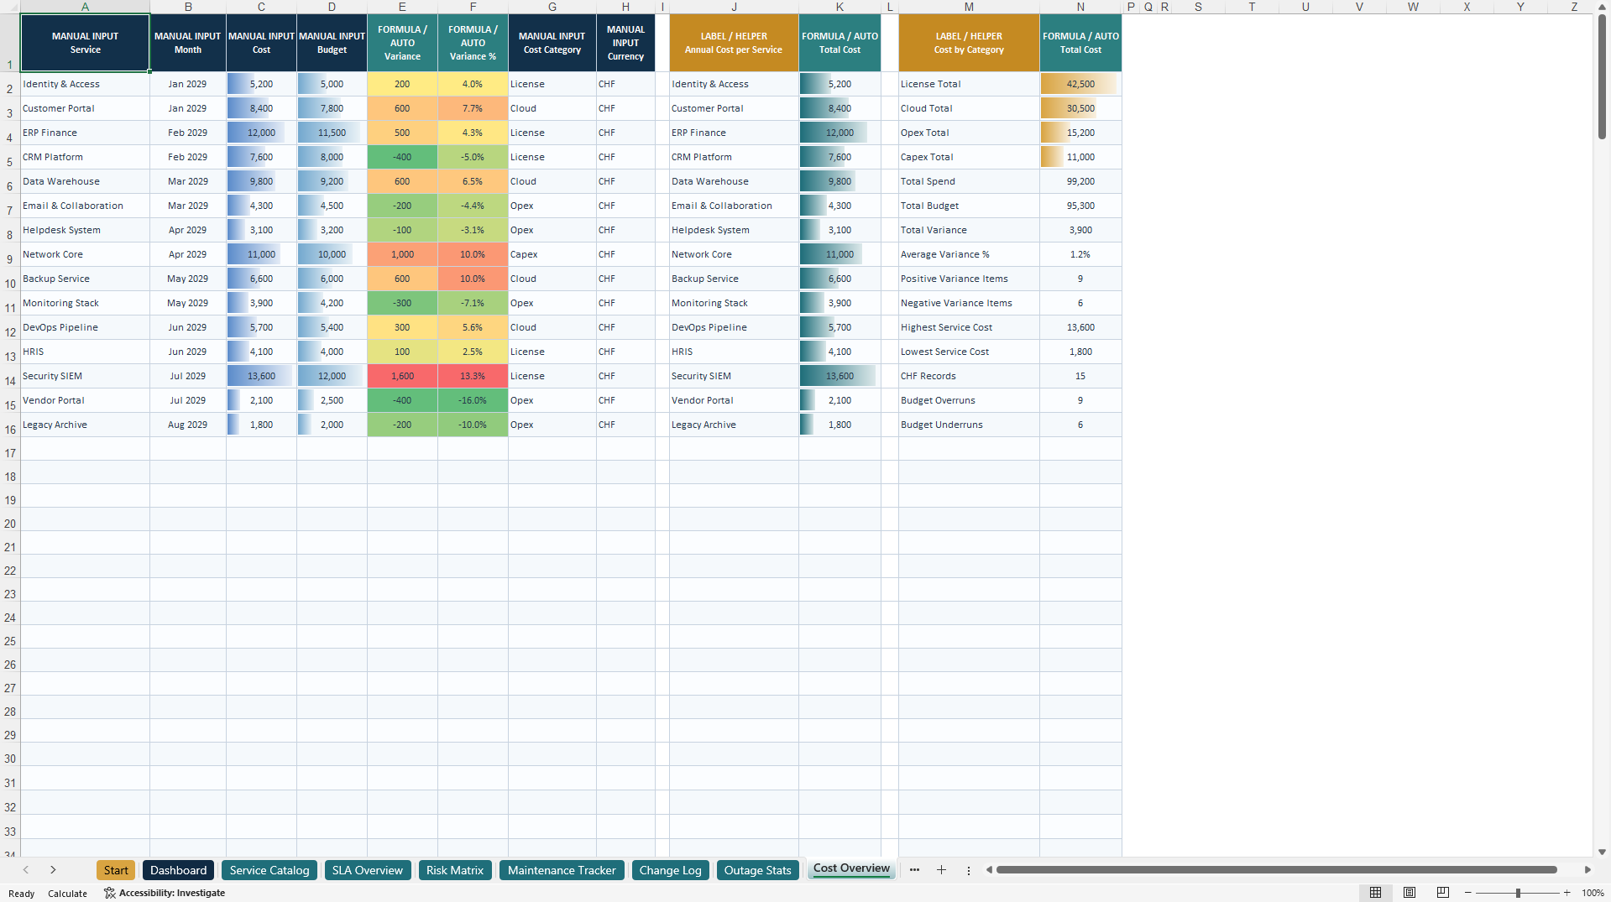This screenshot has width=1611, height=902.
Task: Select Security SIEM cost cell 13,600
Action: click(261, 376)
